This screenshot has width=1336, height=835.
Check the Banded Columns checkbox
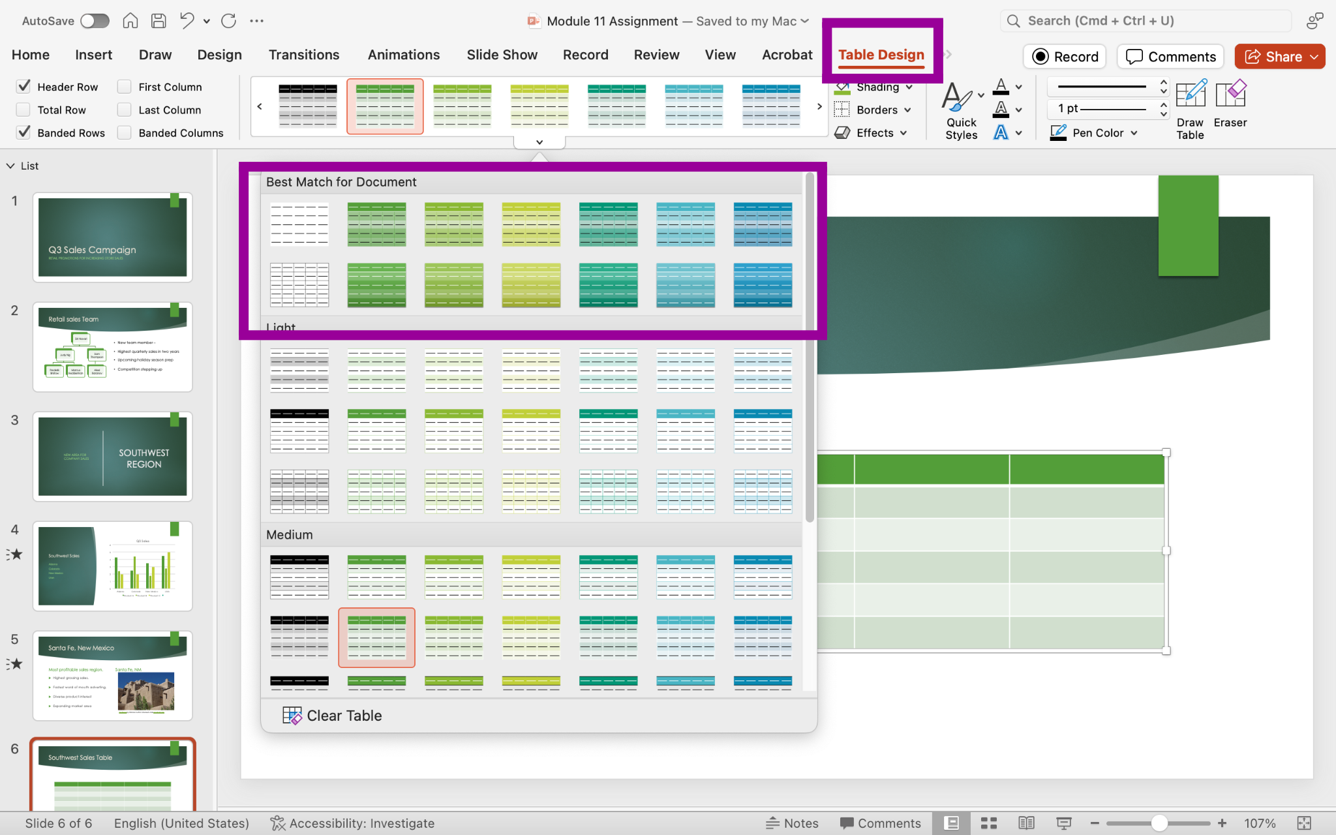[x=125, y=133]
